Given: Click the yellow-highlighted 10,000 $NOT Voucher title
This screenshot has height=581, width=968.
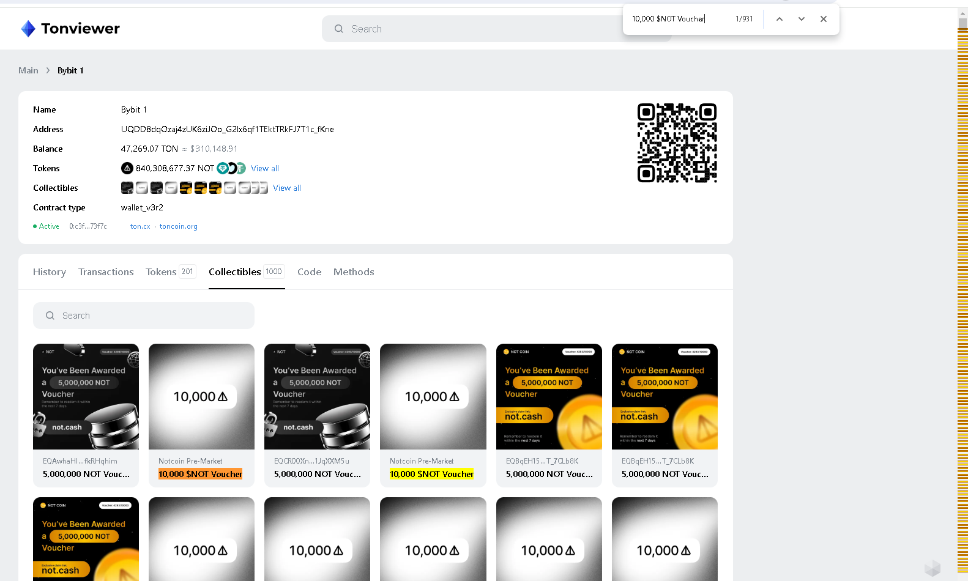Looking at the screenshot, I should [x=432, y=474].
